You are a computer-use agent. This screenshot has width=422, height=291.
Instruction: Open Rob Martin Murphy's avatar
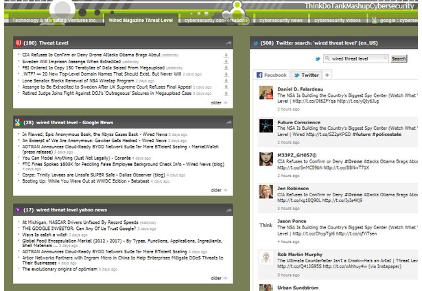coord(266,258)
